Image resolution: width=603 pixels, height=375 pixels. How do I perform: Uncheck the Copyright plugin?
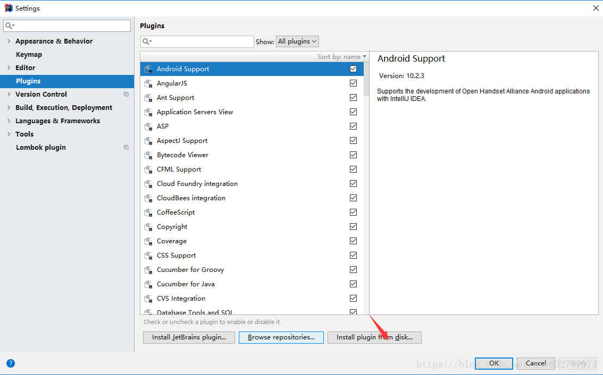(354, 227)
